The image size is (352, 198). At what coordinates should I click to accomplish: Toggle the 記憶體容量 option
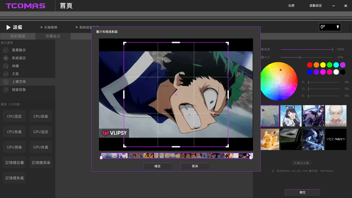coord(14,163)
